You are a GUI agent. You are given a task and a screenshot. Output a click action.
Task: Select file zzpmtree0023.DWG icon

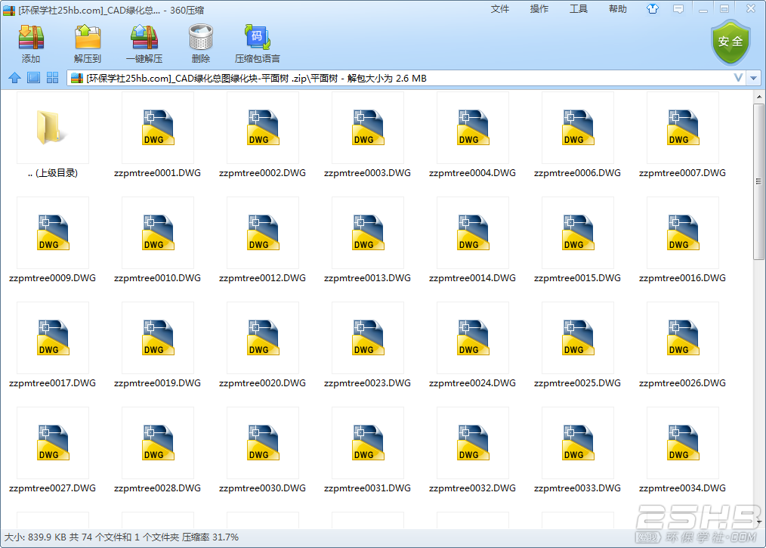click(x=367, y=338)
